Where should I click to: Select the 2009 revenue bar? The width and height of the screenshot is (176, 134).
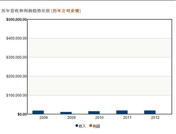point(66,113)
